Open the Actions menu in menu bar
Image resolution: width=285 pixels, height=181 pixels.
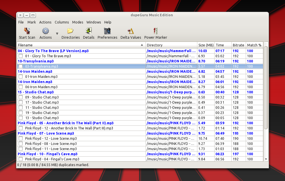(45, 22)
